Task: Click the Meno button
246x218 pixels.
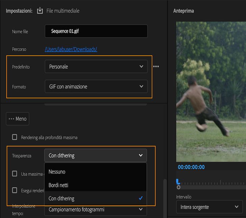Action: pos(18,119)
